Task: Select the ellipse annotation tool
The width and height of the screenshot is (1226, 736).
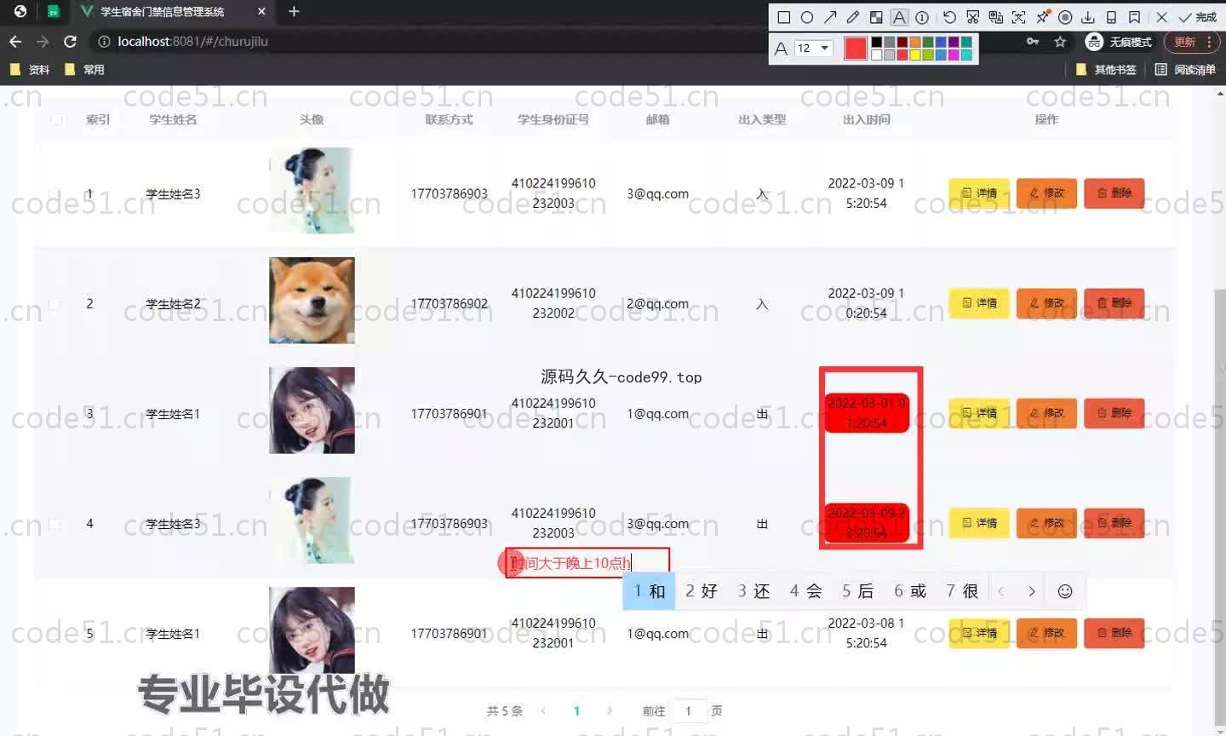Action: tap(807, 17)
